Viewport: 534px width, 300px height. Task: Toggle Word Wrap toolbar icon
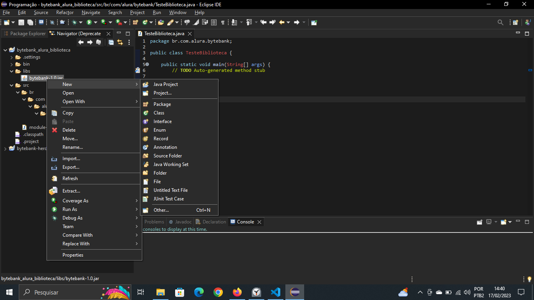coord(204,22)
